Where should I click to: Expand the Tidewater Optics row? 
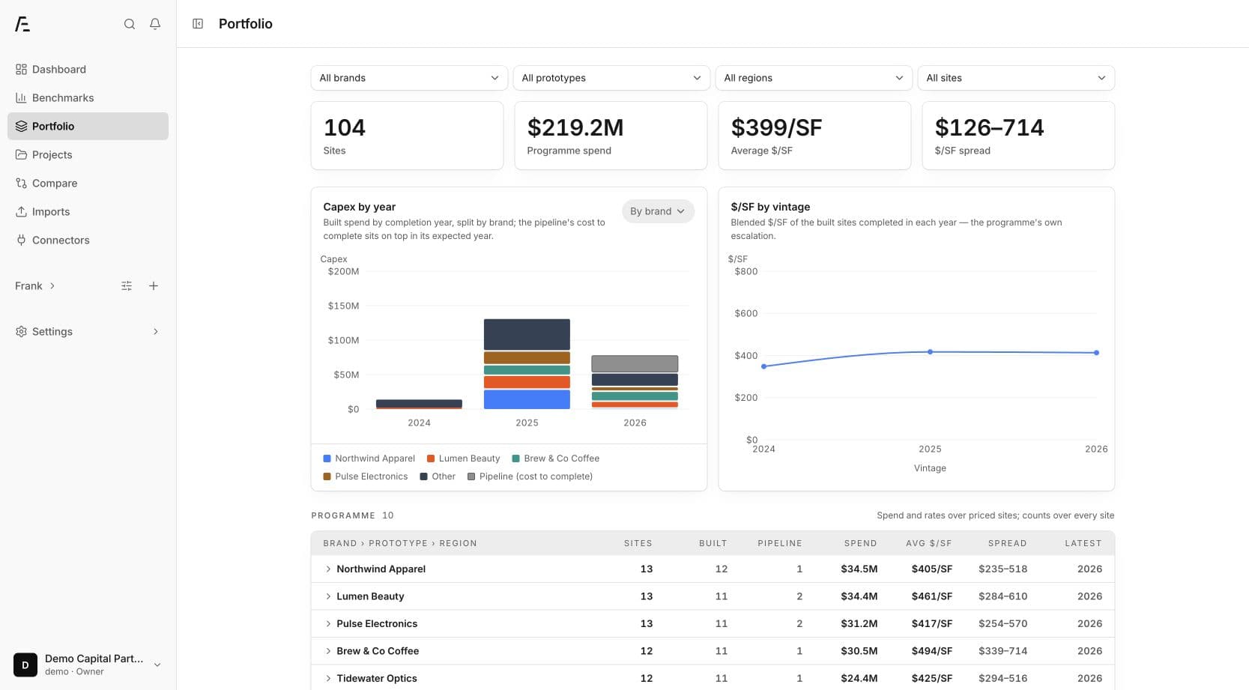tap(328, 679)
